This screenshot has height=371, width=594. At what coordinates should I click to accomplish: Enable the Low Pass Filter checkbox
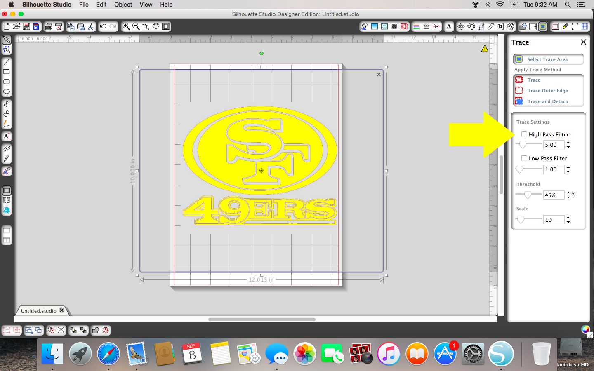tap(524, 158)
